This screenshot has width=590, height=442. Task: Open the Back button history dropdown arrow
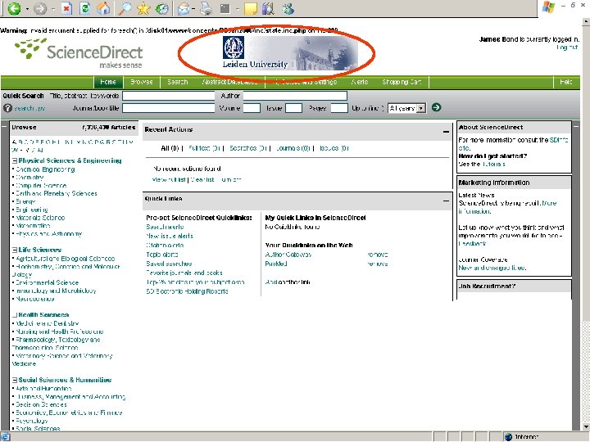pyautogui.click(x=28, y=9)
